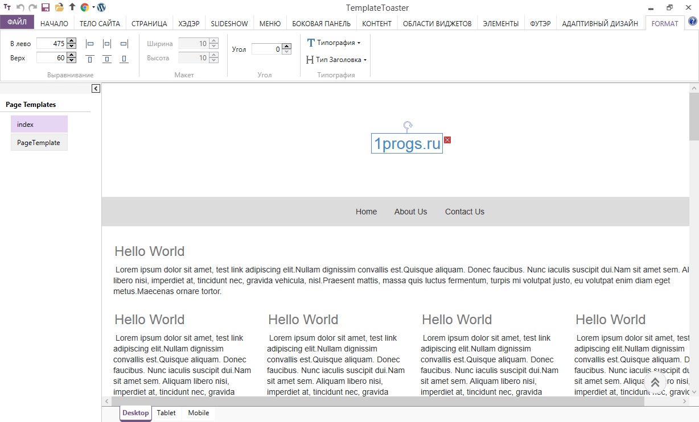
Task: Open a project via the folder icon
Action: tap(59, 7)
